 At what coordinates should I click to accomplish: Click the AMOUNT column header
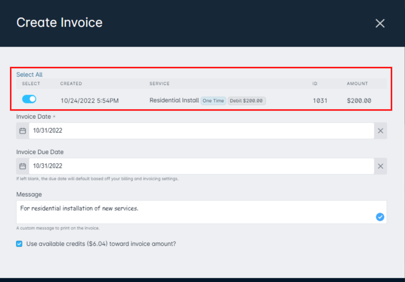[357, 84]
